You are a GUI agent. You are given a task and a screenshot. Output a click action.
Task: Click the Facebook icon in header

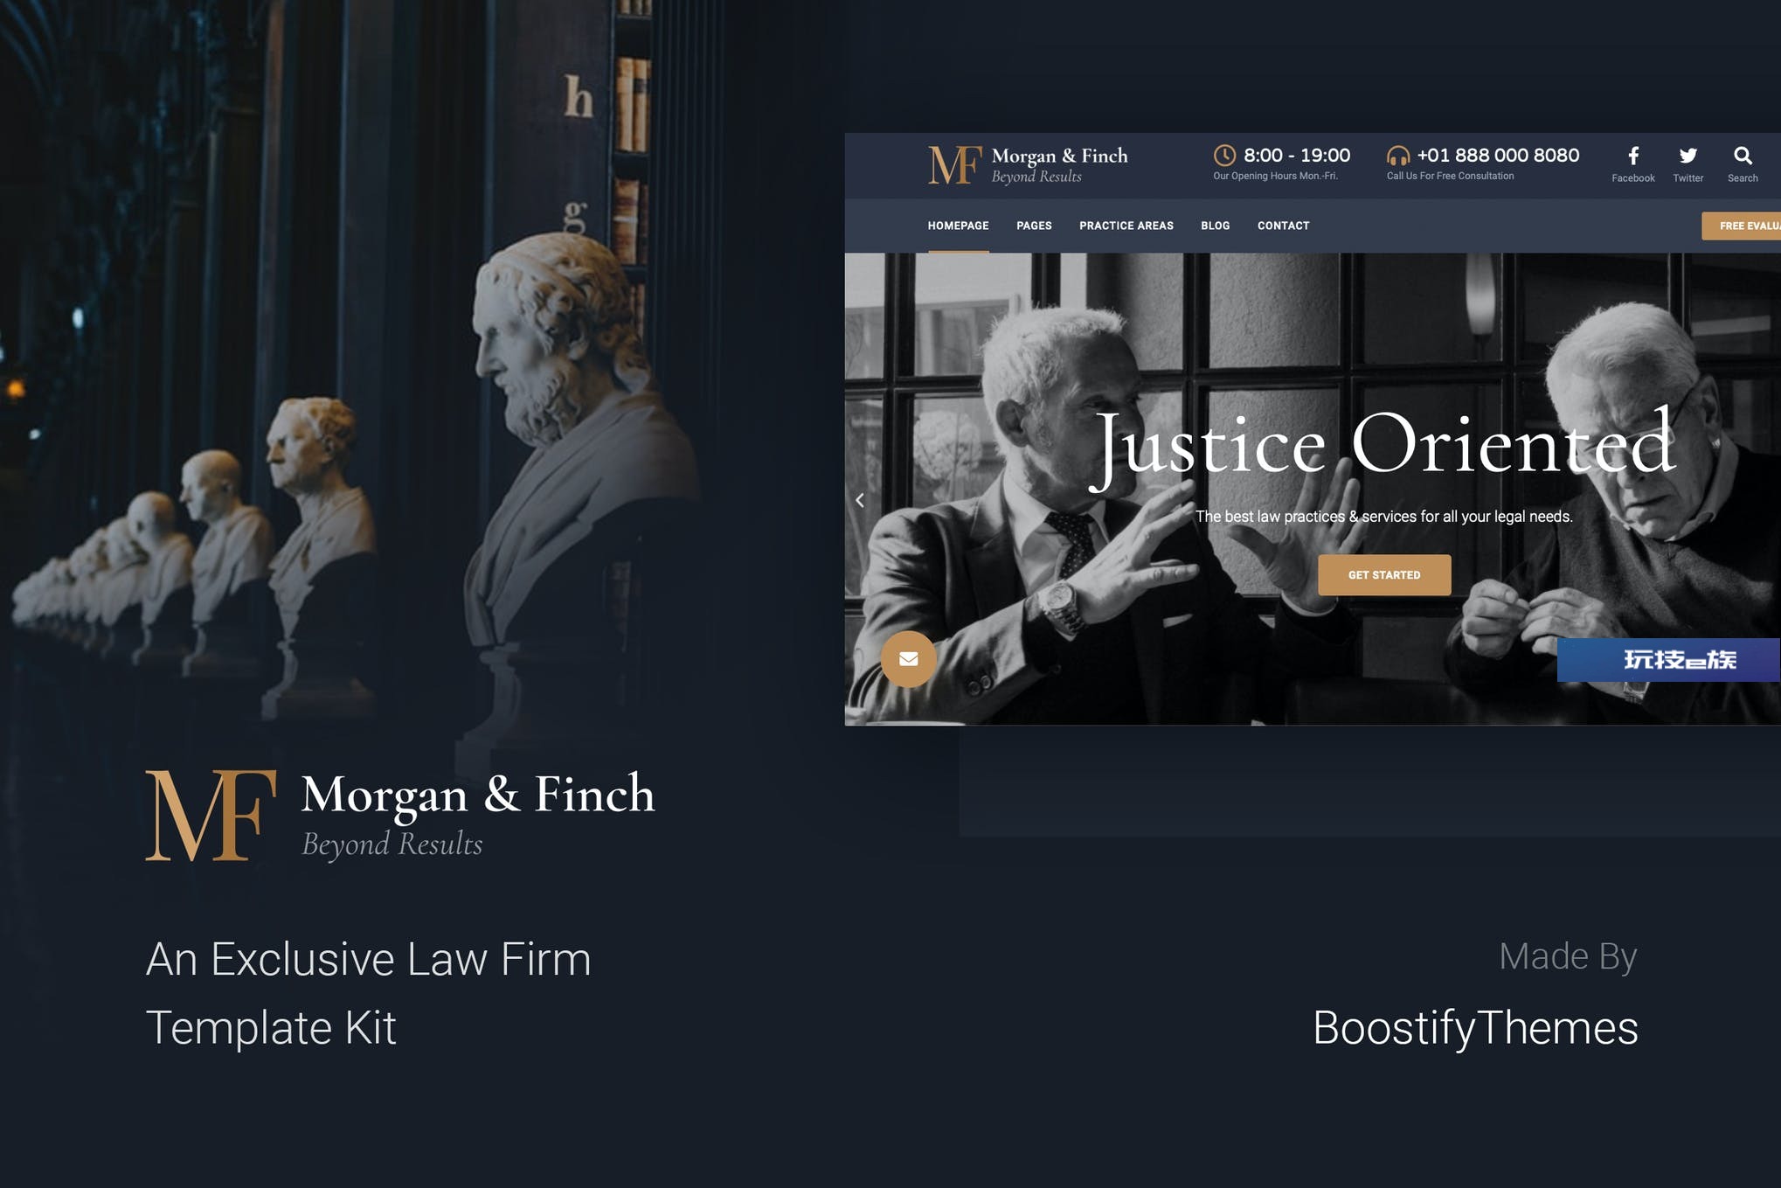click(x=1632, y=156)
